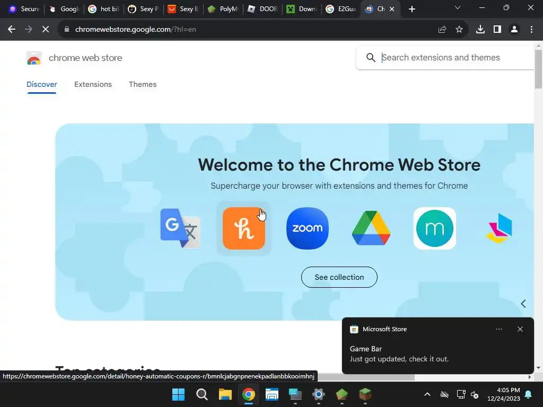This screenshot has width=543, height=407.
Task: Open the Settings gear taskbar icon
Action: (319, 394)
